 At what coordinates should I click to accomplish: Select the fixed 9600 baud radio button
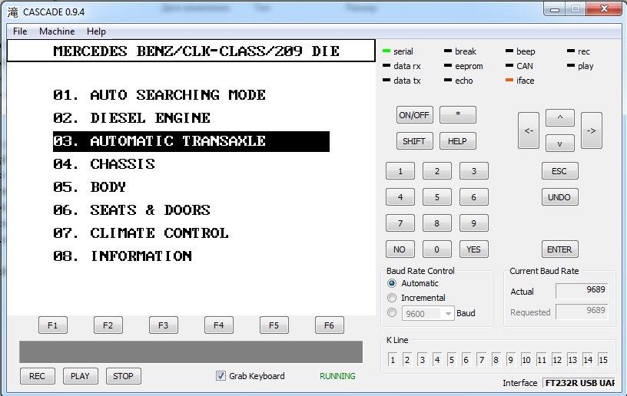coord(392,312)
